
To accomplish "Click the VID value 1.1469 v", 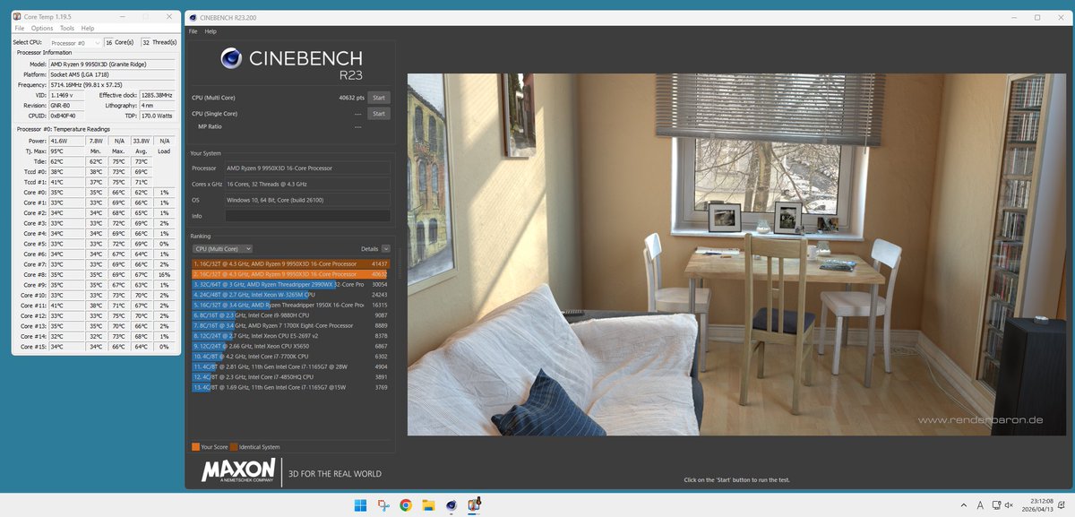I will [67, 94].
